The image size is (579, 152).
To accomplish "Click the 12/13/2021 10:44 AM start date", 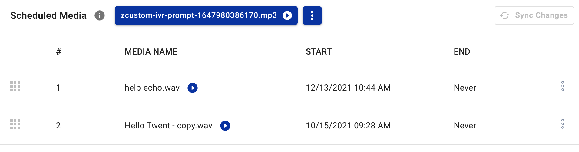I will [x=348, y=88].
